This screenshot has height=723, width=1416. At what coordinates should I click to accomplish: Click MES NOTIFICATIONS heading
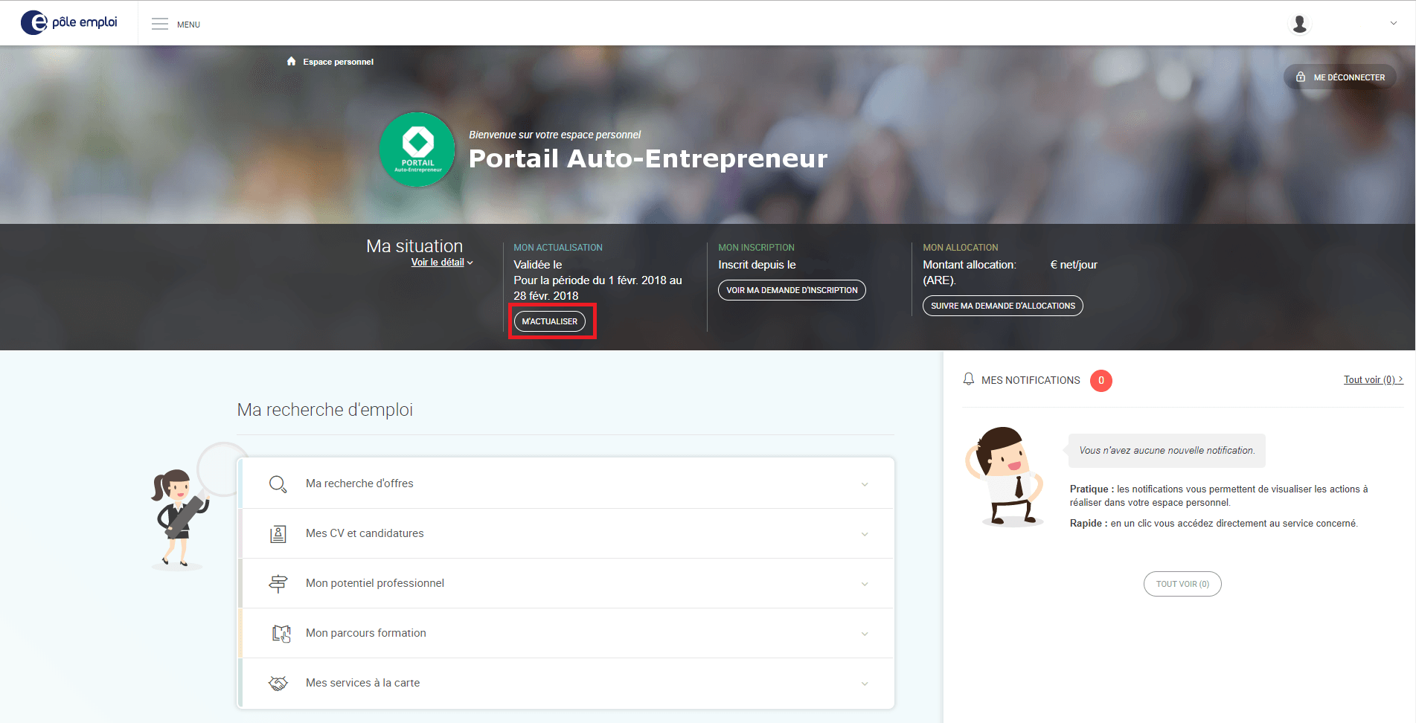coord(1031,380)
